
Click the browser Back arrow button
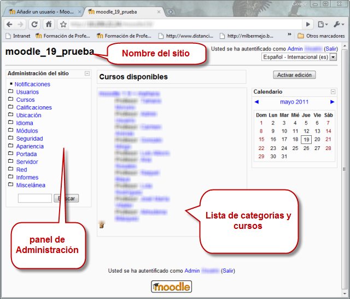pyautogui.click(x=9, y=24)
